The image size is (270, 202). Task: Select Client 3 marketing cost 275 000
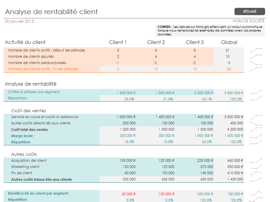coord(207,167)
